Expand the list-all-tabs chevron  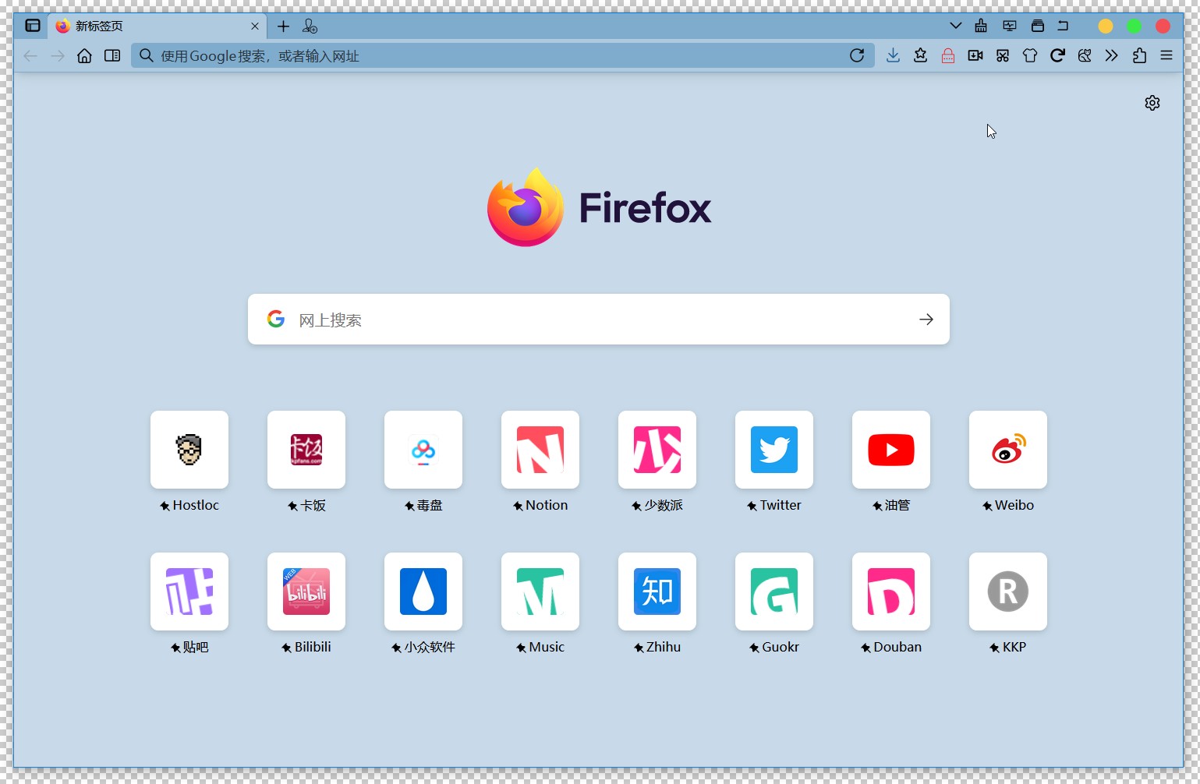point(955,26)
